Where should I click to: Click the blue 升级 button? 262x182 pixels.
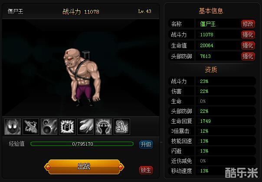point(146,144)
